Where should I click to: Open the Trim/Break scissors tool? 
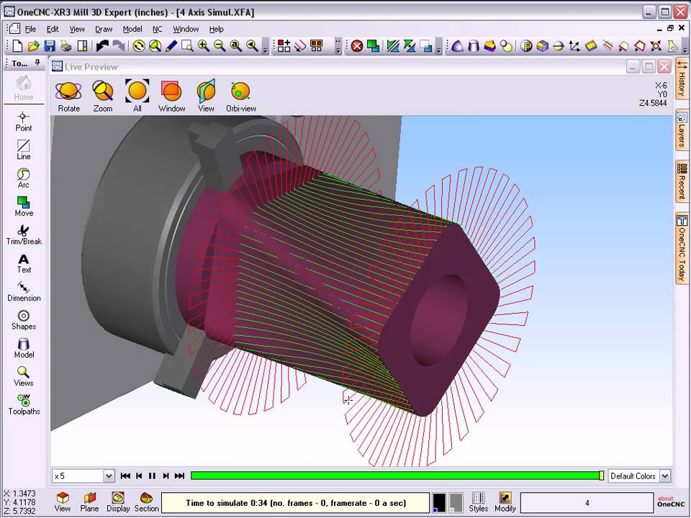tap(23, 235)
